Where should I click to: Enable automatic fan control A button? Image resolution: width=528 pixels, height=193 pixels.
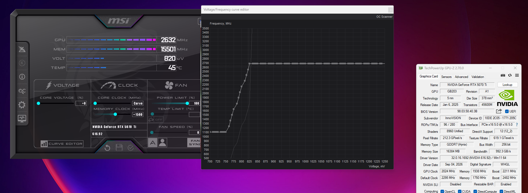tap(153, 143)
